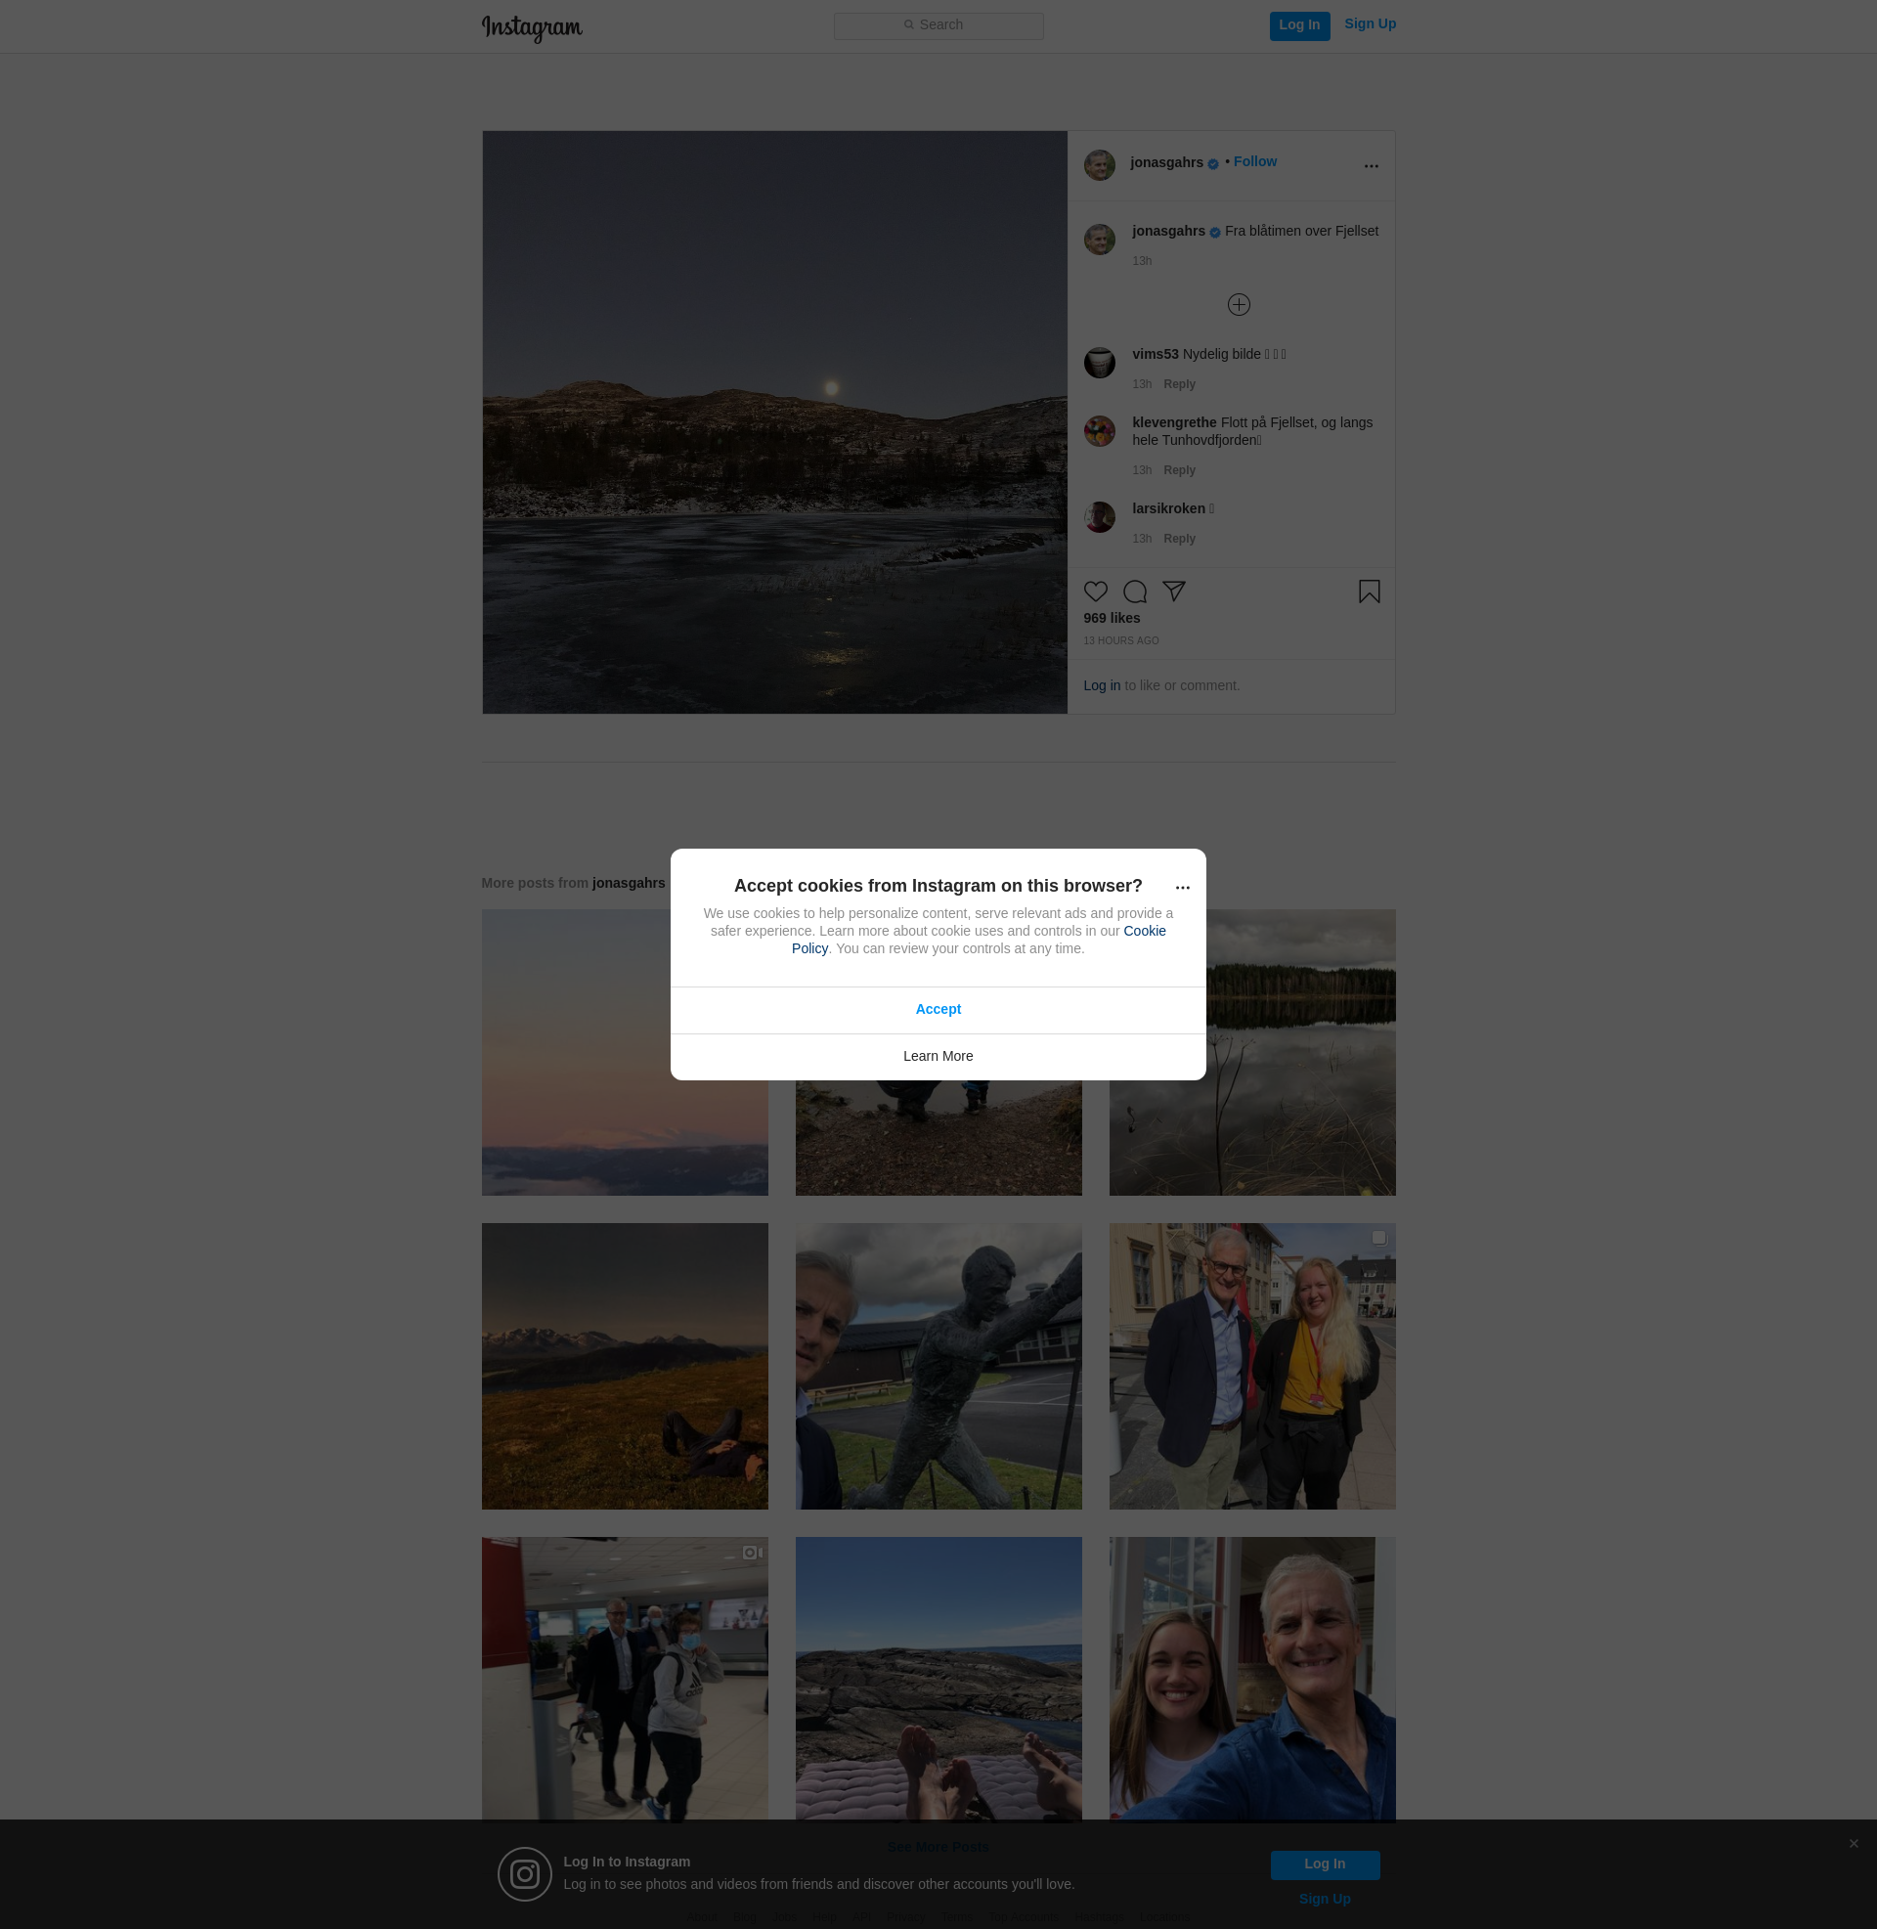Open cookie dialog three-dot options
The image size is (1877, 1929).
coord(1182,887)
